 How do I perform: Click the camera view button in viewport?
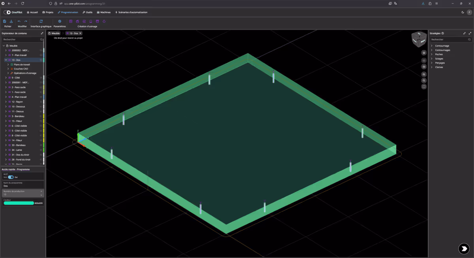click(x=424, y=67)
